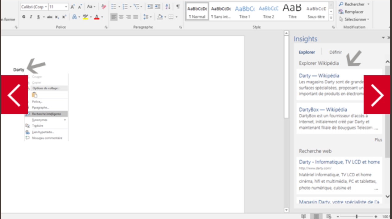Viewport: 392px width, 219px height.
Task: Open Darty - Informatique, TV LCD web result
Action: 339,162
